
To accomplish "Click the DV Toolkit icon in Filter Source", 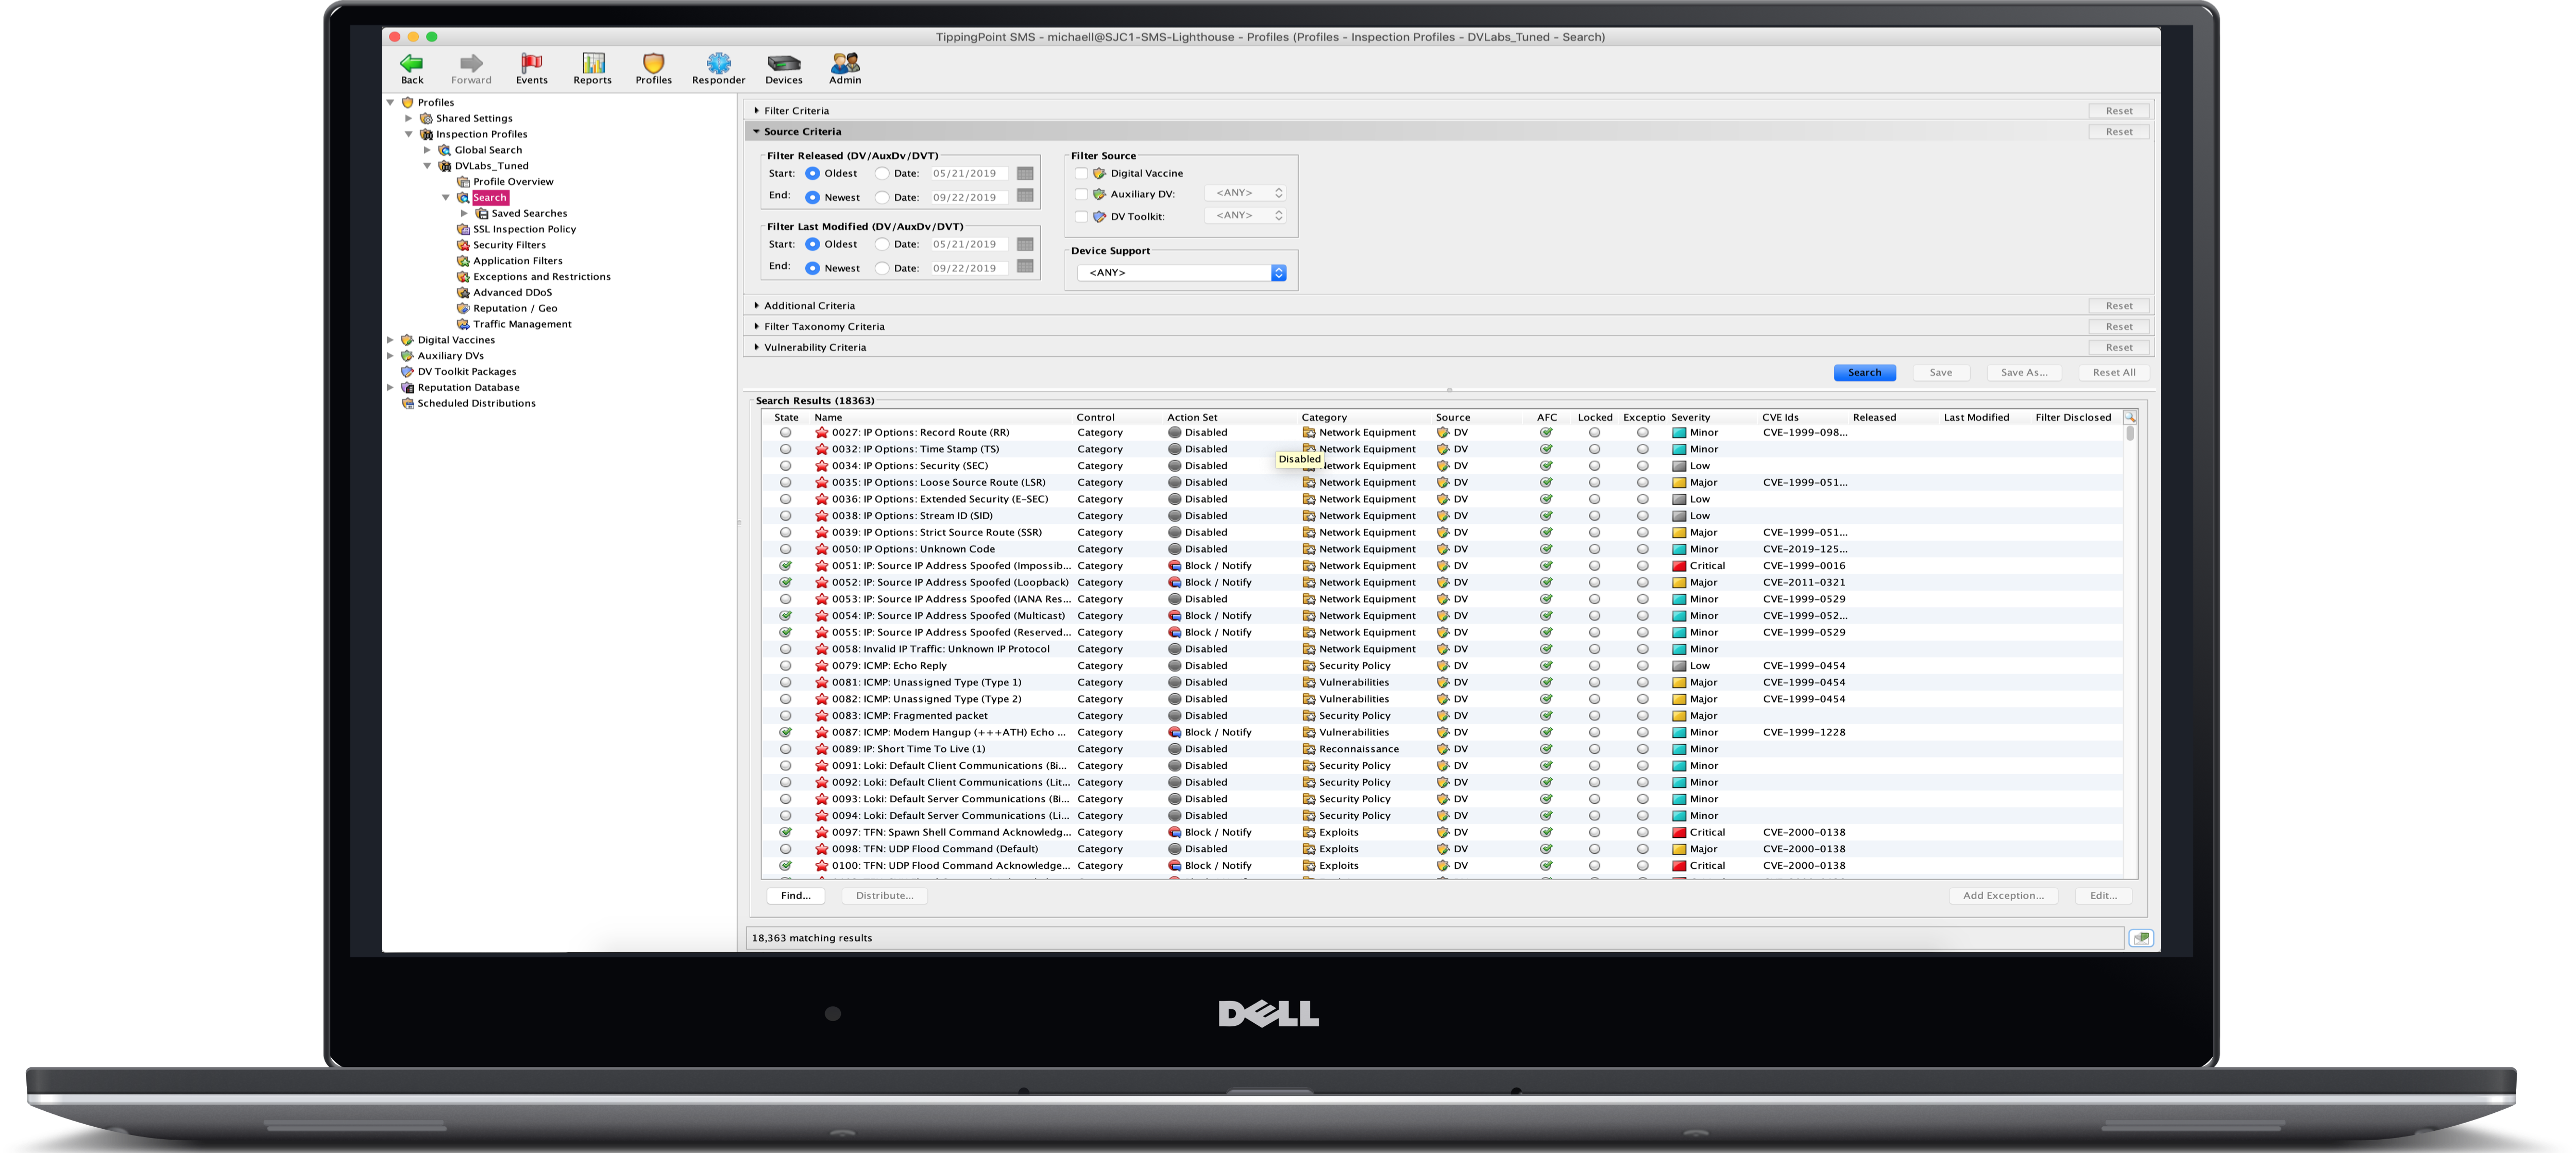I will [x=1099, y=216].
